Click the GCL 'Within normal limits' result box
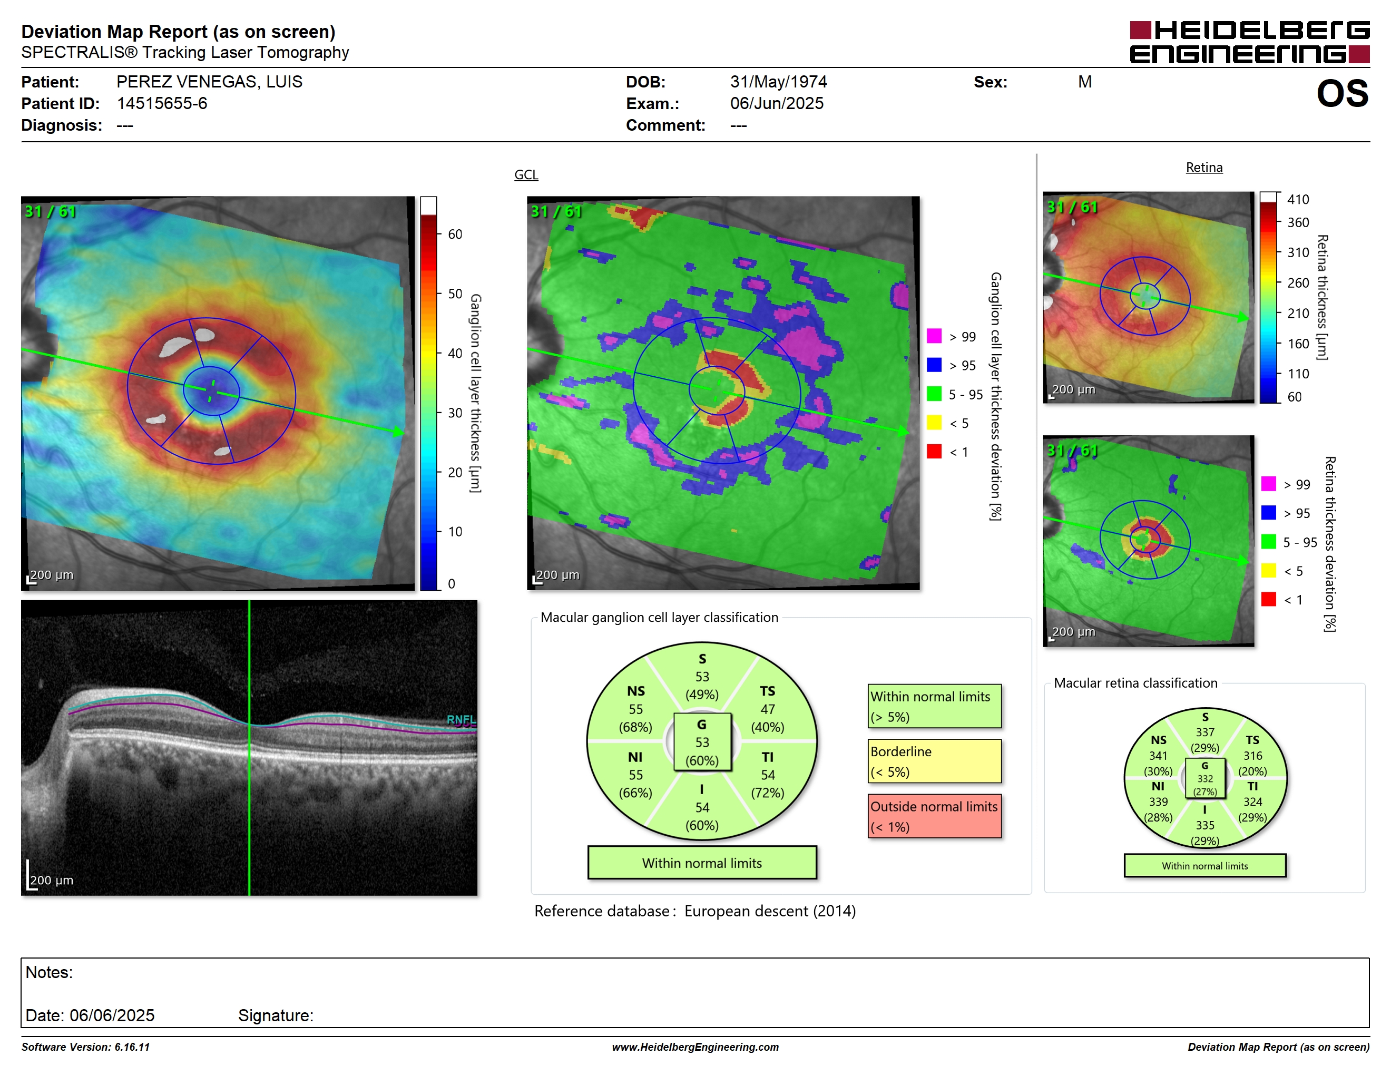The width and height of the screenshot is (1391, 1075). [x=702, y=863]
